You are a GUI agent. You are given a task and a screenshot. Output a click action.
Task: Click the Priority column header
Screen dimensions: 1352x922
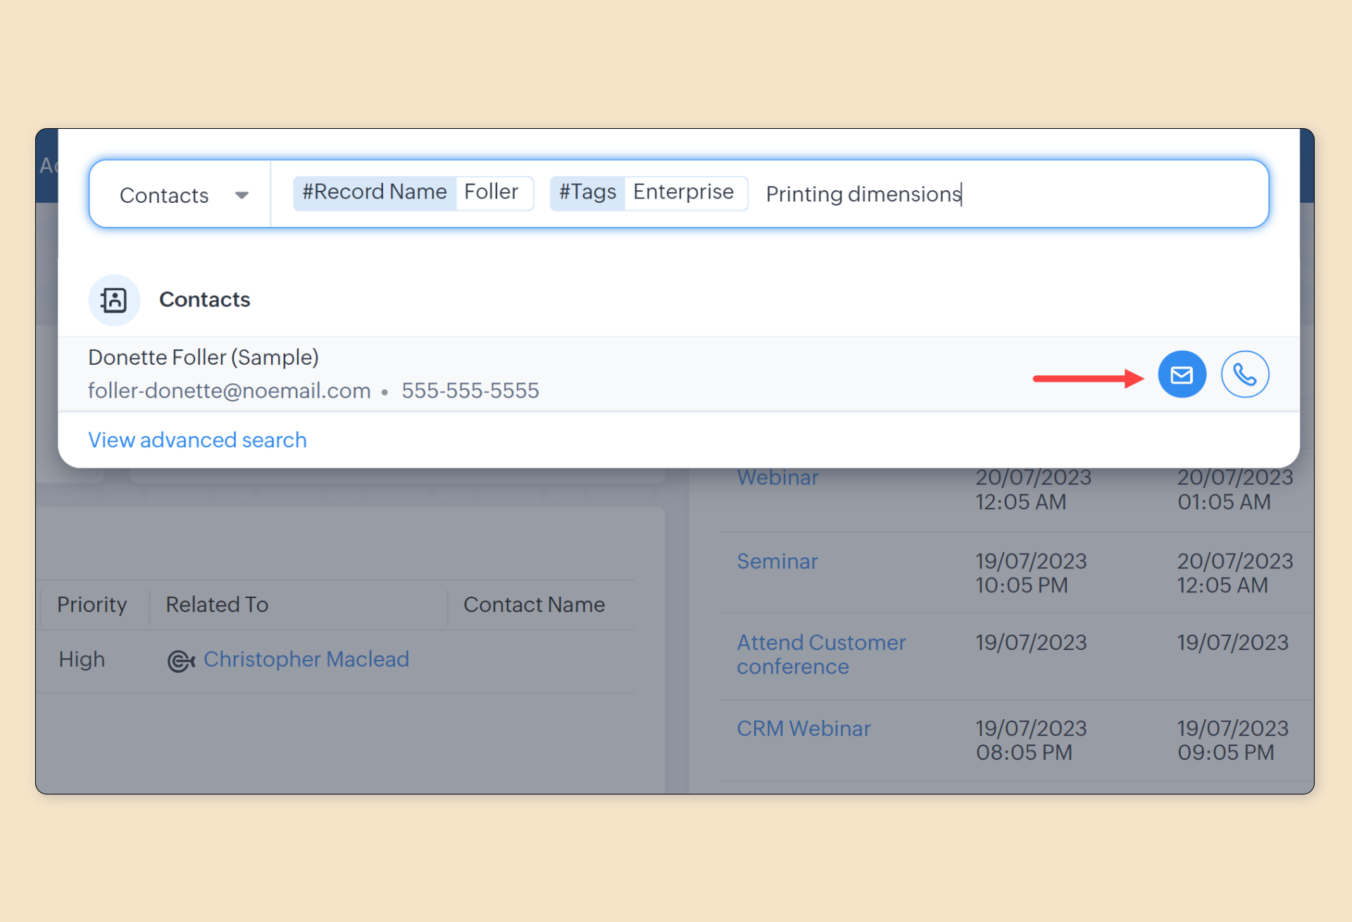(92, 604)
